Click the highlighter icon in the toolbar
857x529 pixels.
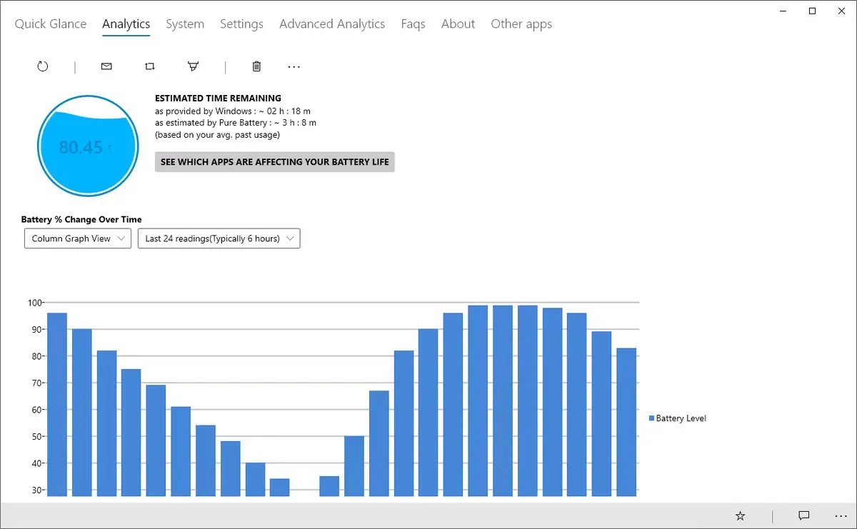193,66
